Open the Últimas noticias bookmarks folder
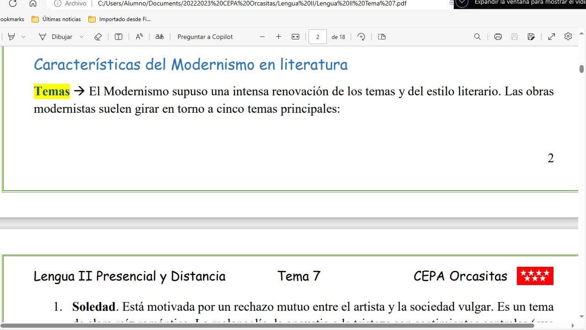 (x=56, y=19)
